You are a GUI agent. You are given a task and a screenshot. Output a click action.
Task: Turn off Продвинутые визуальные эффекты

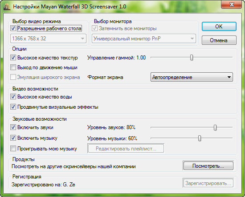pyautogui.click(x=13, y=107)
